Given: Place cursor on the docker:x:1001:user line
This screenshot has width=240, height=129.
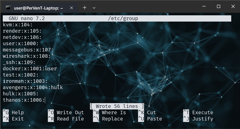Looking at the screenshot, I should point(30,69).
